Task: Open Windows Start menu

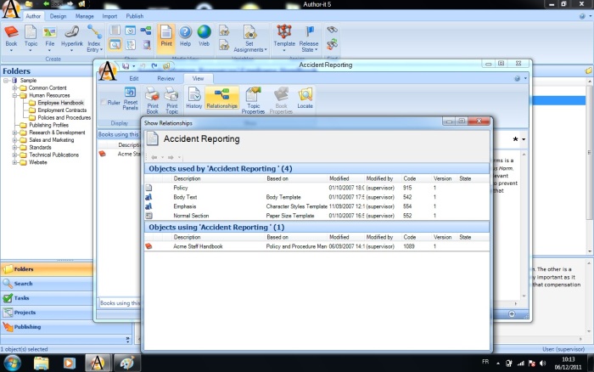Action: point(11,363)
